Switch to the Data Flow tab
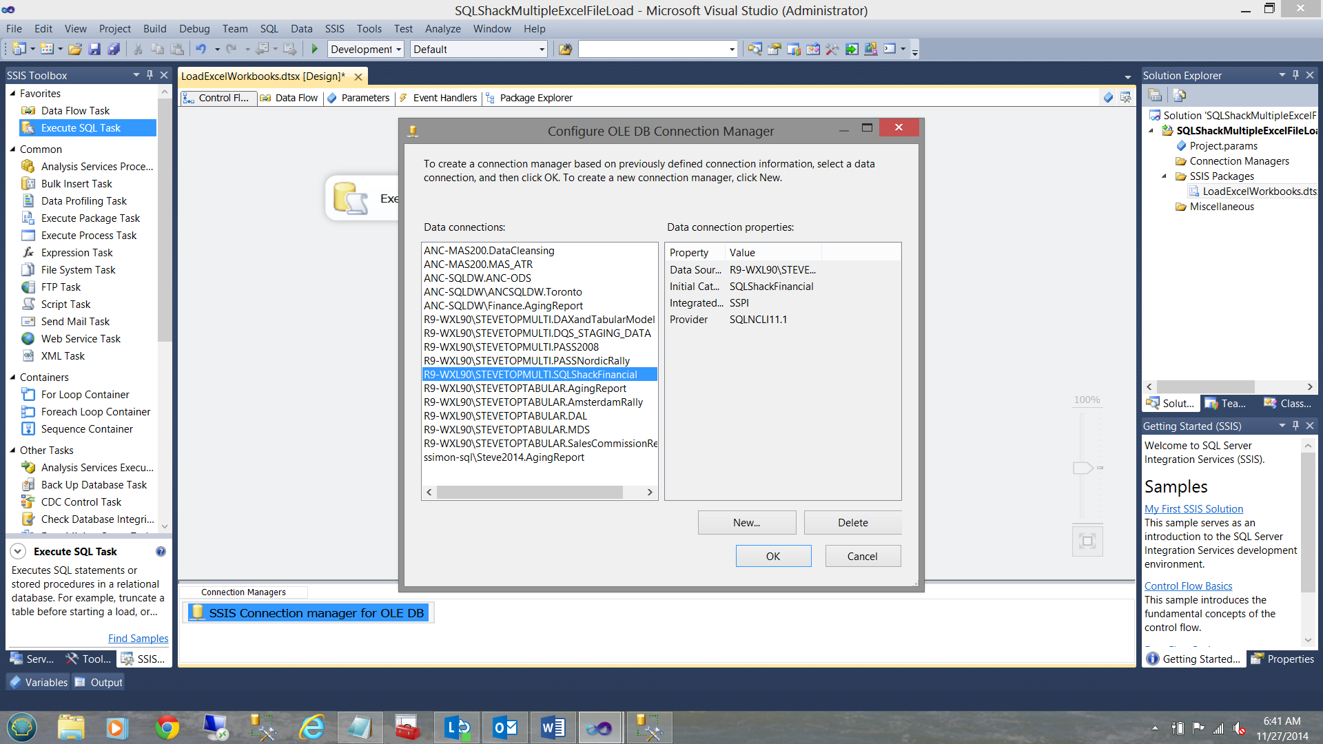The height and width of the screenshot is (744, 1323). click(x=296, y=98)
